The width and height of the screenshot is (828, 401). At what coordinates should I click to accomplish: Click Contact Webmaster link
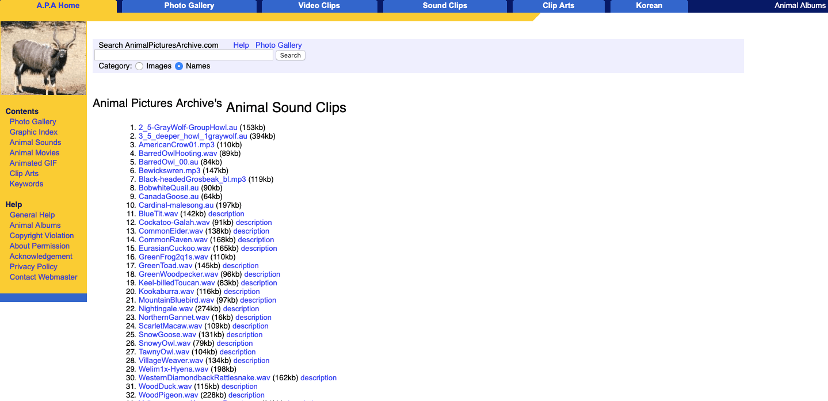pyautogui.click(x=44, y=277)
